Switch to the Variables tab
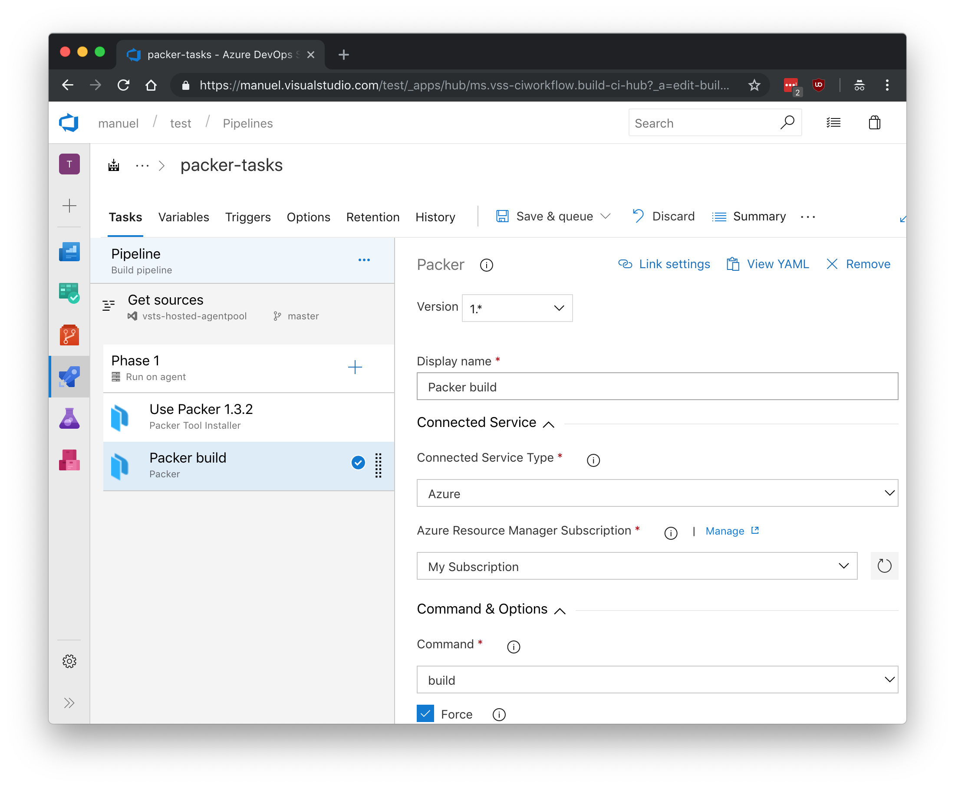955x788 pixels. (x=184, y=217)
